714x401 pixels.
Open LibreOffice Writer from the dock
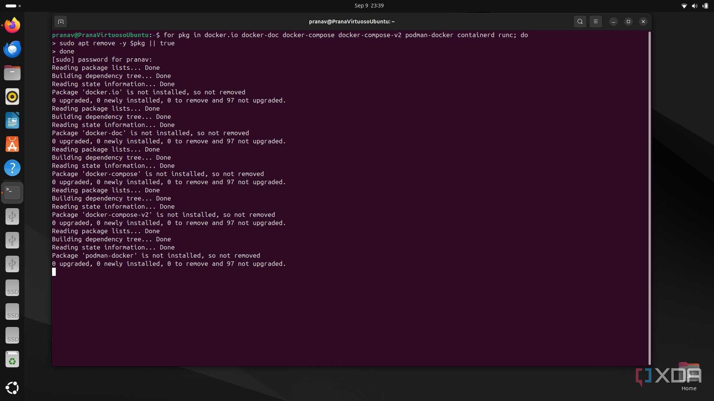point(12,120)
